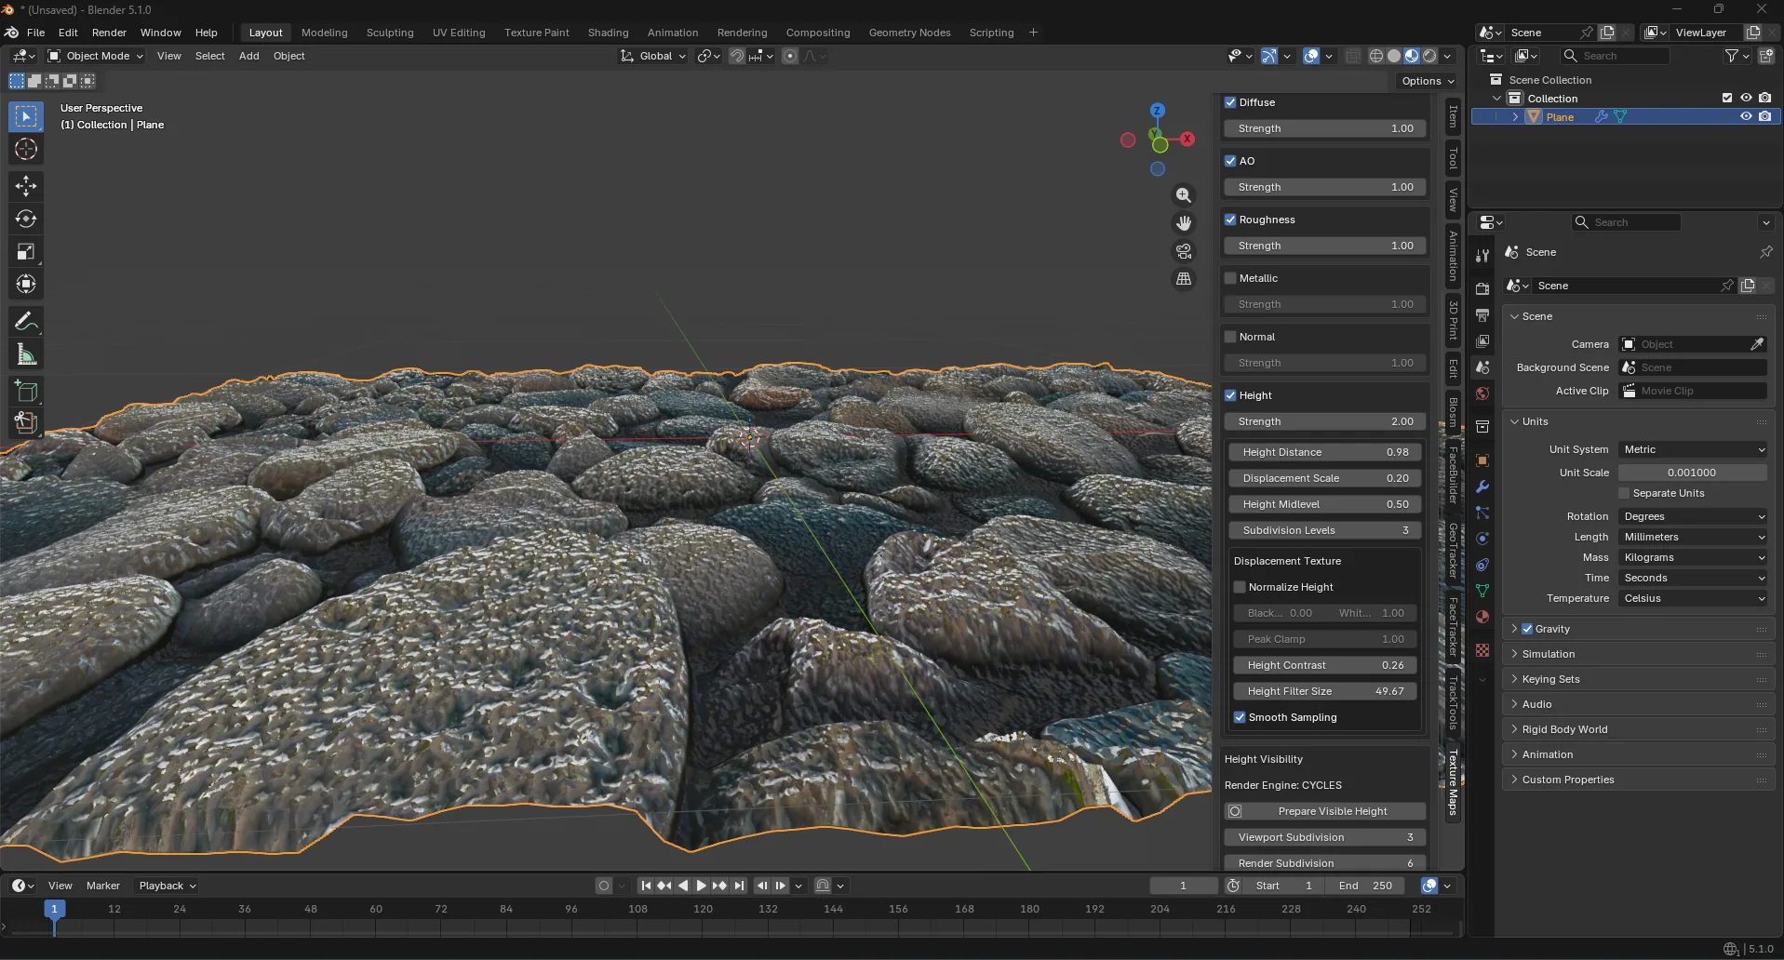Open the Material properties tab icon
Screen dimensions: 1784x960
1482,617
